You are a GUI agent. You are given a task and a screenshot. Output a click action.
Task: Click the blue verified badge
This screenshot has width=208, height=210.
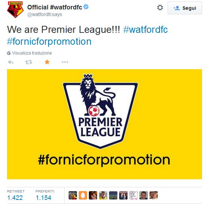[x=86, y=7]
